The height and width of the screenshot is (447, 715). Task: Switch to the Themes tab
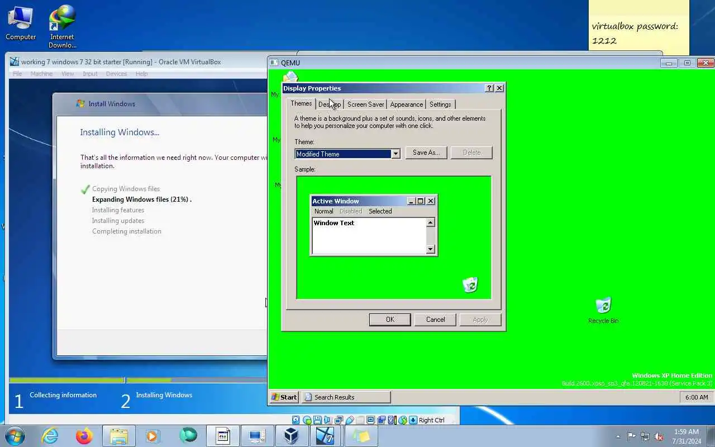tap(301, 103)
